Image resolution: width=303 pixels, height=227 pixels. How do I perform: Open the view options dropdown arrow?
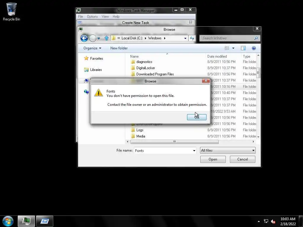(x=233, y=48)
